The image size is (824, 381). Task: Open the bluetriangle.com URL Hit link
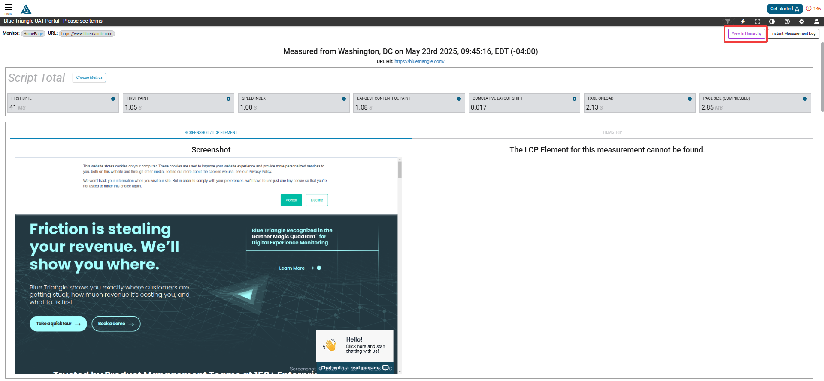pyautogui.click(x=419, y=61)
